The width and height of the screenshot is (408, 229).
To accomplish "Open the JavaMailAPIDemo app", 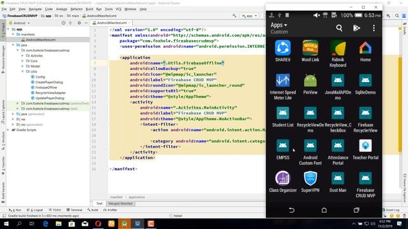I will pyautogui.click(x=338, y=81).
